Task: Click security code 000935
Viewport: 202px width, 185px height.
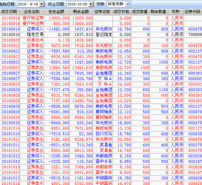Action: [x=195, y=134]
